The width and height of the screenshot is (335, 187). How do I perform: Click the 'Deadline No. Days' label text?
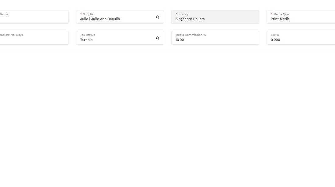coord(12,35)
